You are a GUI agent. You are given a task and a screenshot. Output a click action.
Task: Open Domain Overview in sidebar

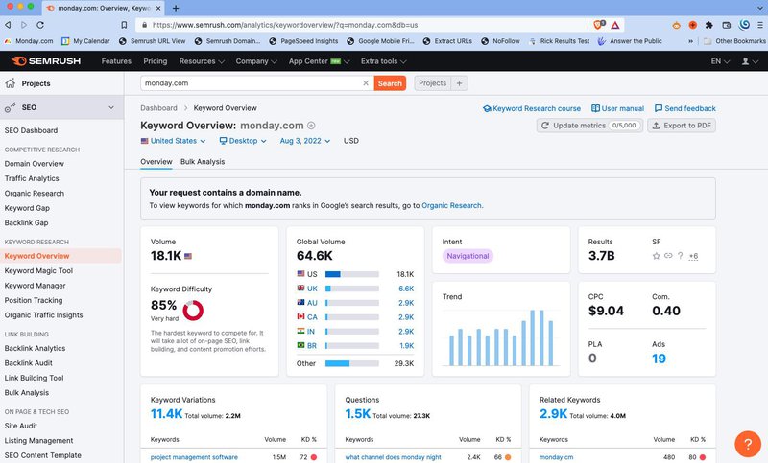point(35,164)
